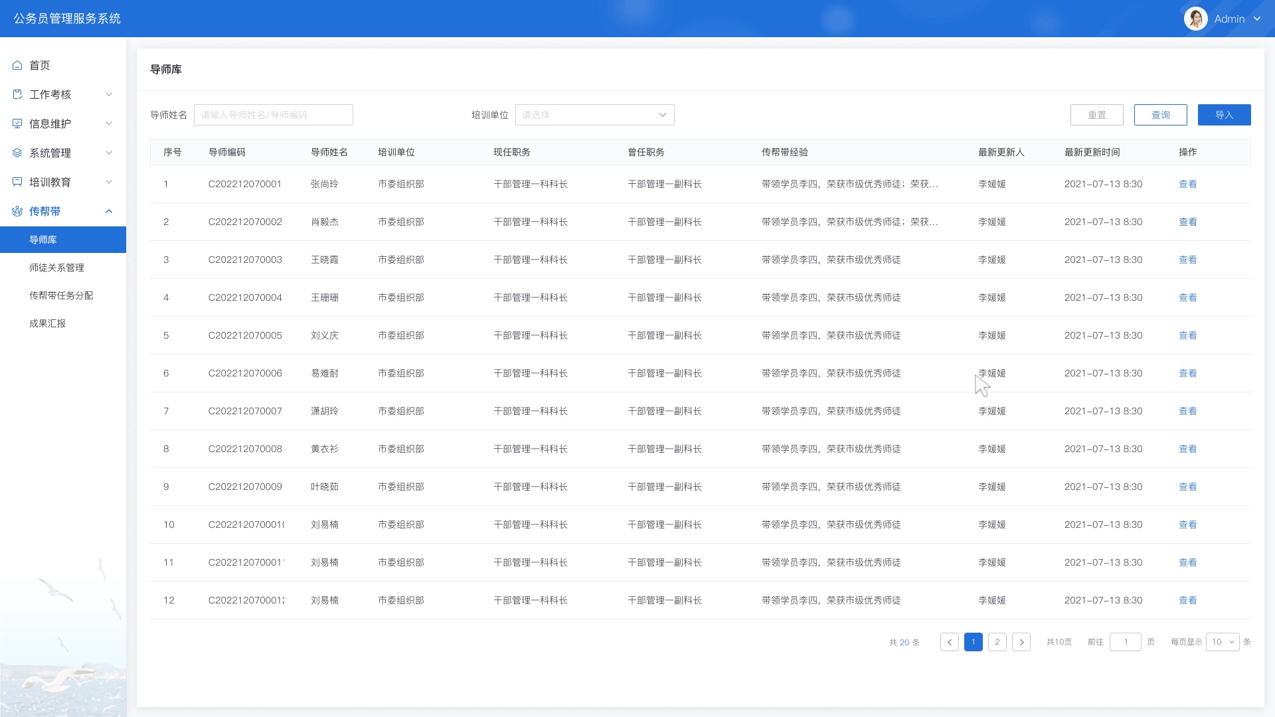This screenshot has height=717, width=1275.
Task: Click the 信息维护 monitor icon
Action: [17, 123]
